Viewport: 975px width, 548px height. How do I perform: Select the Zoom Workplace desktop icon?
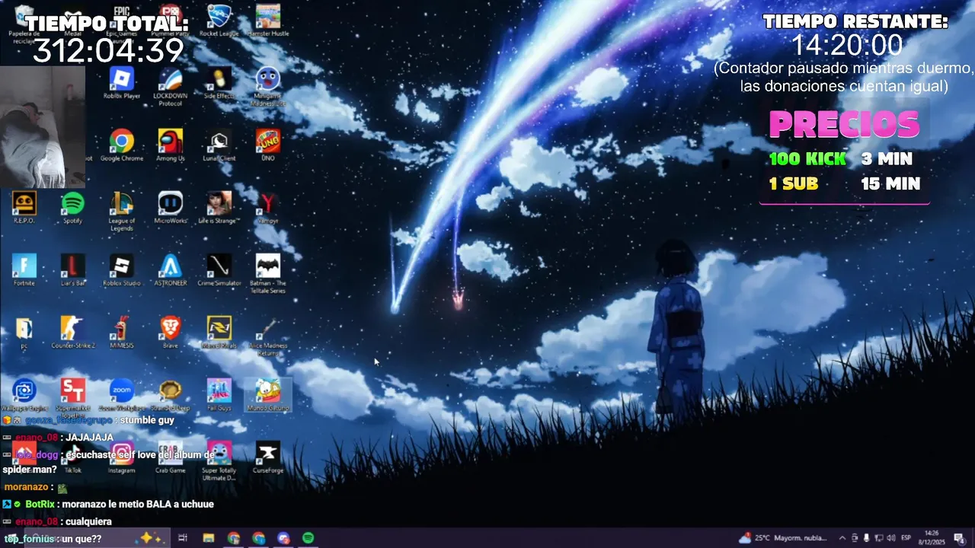122,395
